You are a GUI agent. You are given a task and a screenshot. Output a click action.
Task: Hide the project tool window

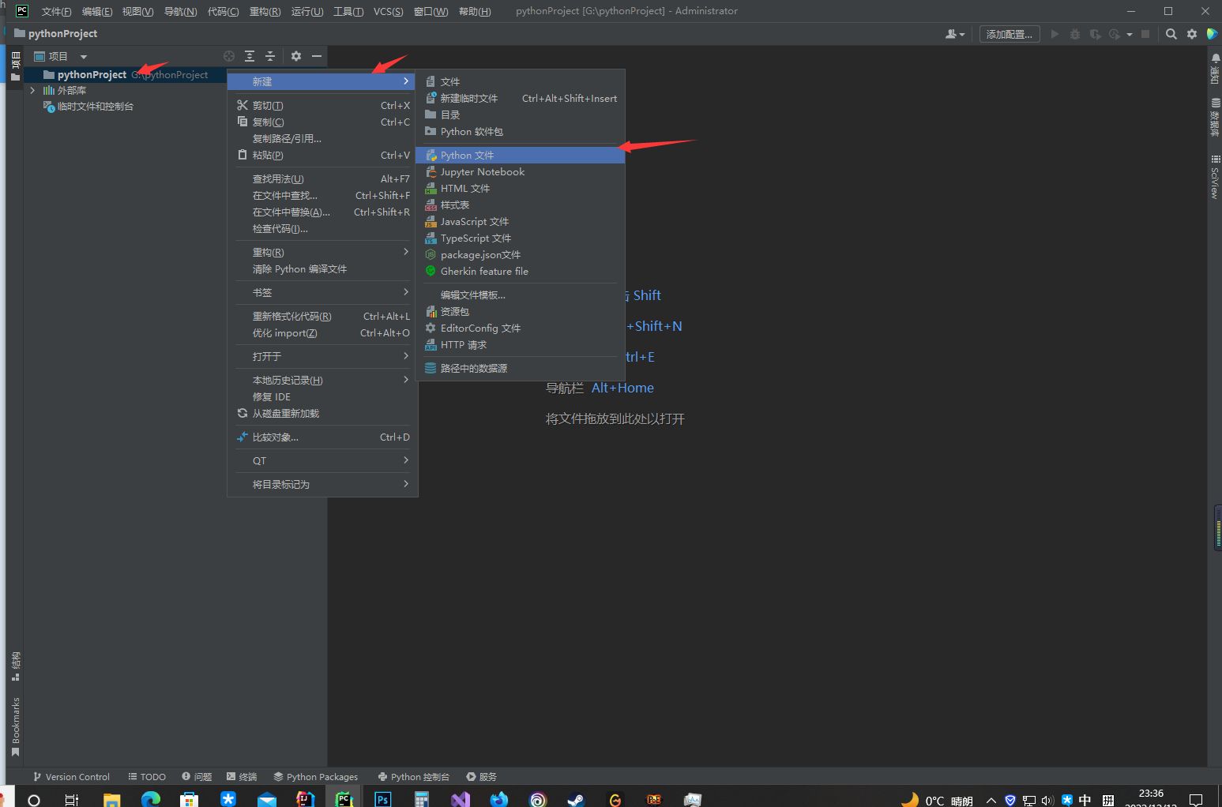pyautogui.click(x=317, y=56)
